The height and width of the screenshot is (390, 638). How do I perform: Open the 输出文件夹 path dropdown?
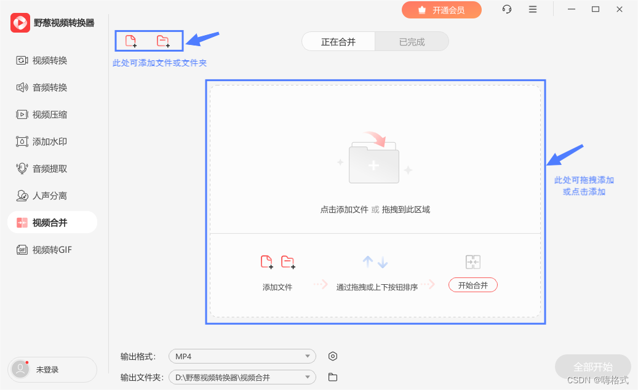tap(242, 378)
